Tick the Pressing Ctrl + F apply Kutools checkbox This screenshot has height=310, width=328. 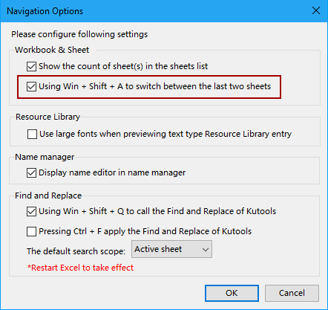pos(31,232)
